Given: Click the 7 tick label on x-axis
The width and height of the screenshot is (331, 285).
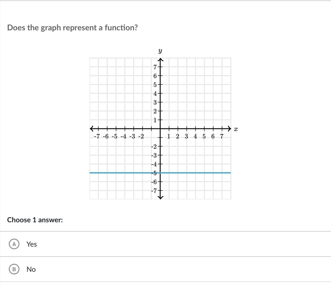Looking at the screenshot, I should pos(222,137).
